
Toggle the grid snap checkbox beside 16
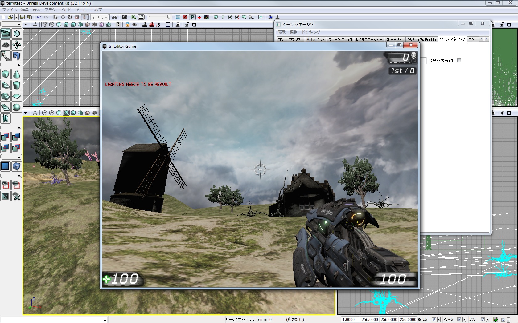point(434,320)
